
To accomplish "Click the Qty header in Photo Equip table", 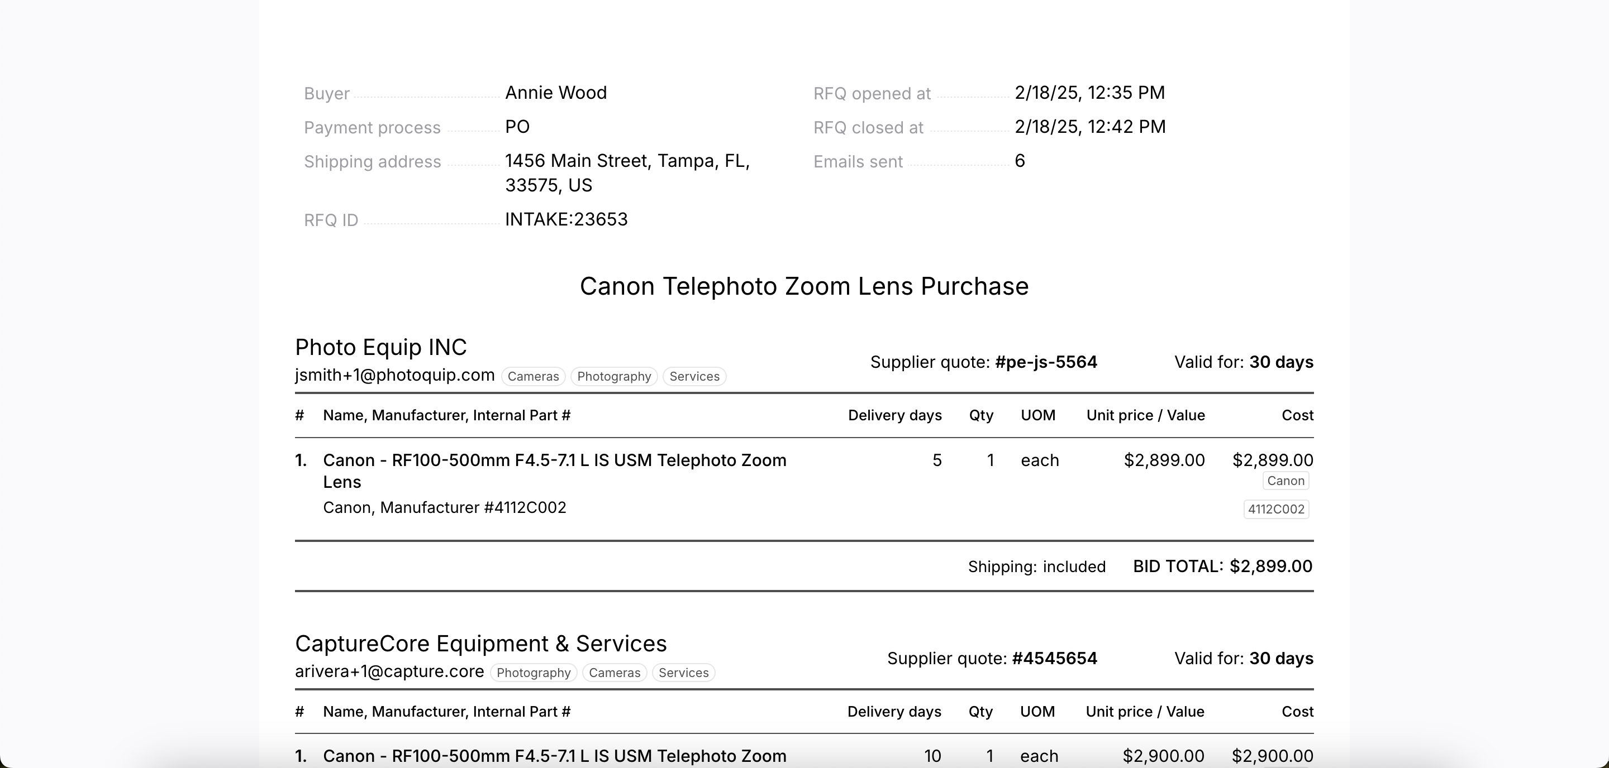I will tap(981, 416).
